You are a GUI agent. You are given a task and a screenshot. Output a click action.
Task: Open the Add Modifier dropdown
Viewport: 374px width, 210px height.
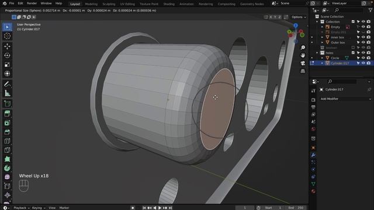coord(345,99)
